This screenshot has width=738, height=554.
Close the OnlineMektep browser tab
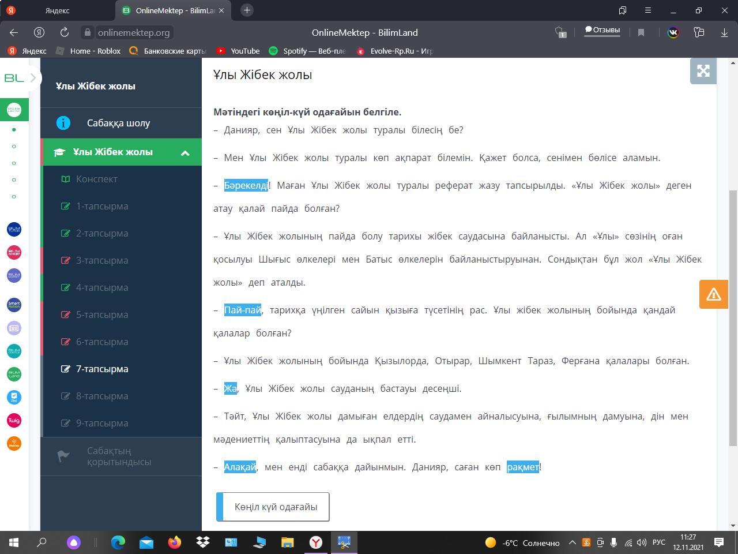tap(221, 10)
